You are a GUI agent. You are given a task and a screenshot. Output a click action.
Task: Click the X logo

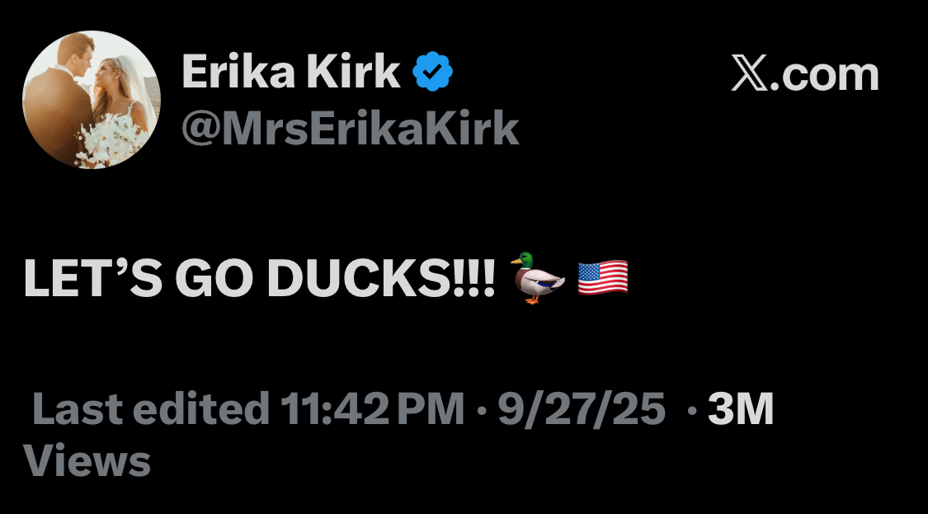[749, 75]
